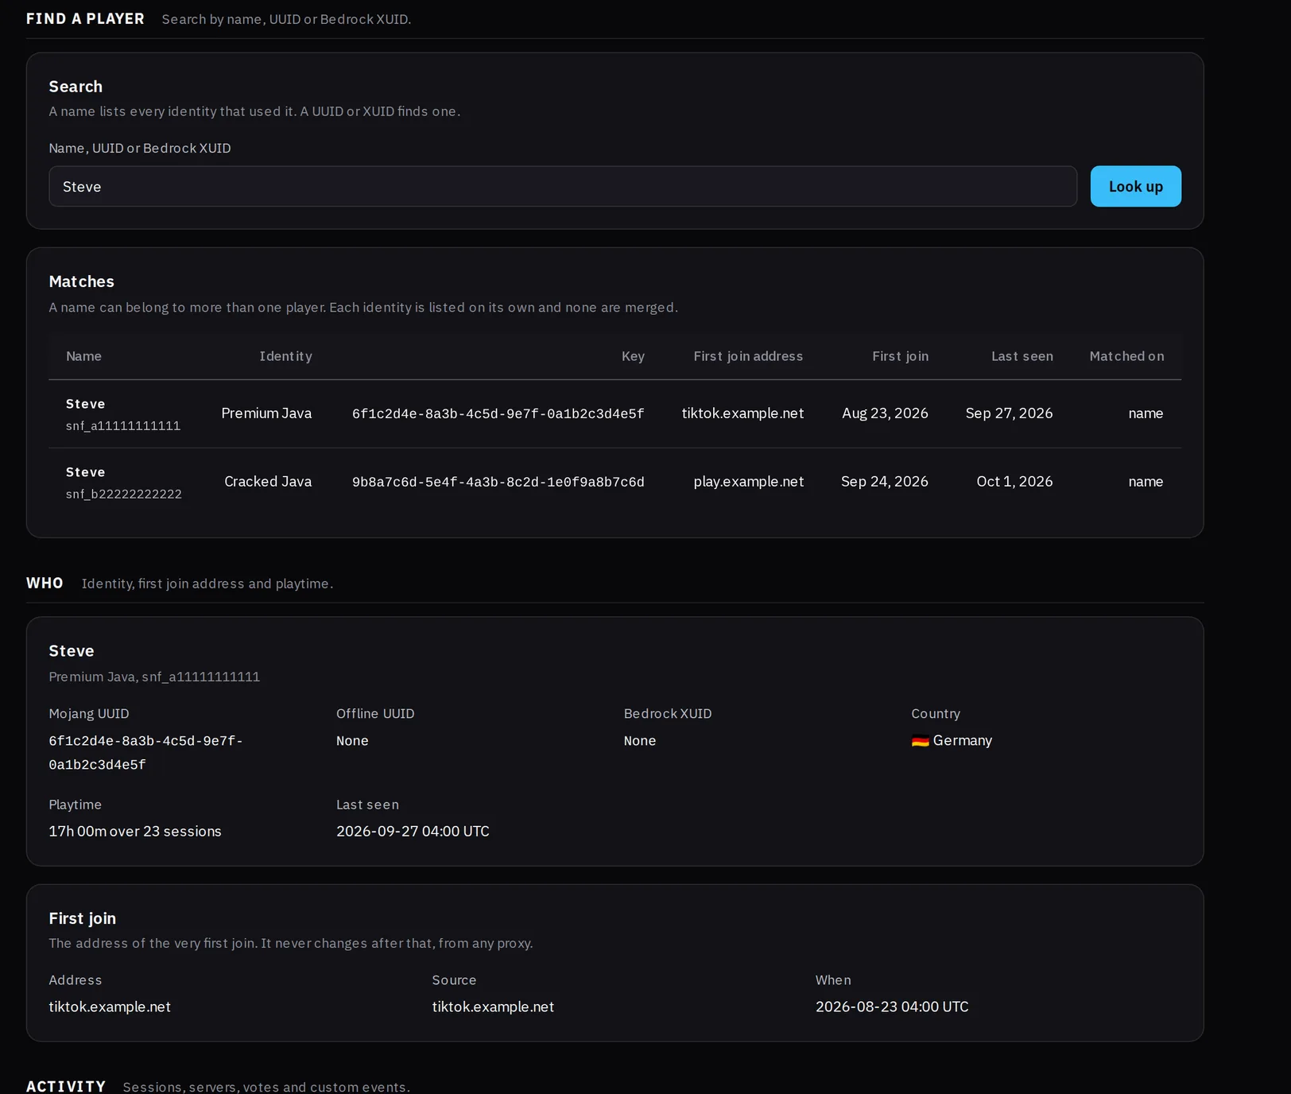1291x1094 pixels.
Task: Select the Premium Java Steve row name
Action: click(85, 404)
